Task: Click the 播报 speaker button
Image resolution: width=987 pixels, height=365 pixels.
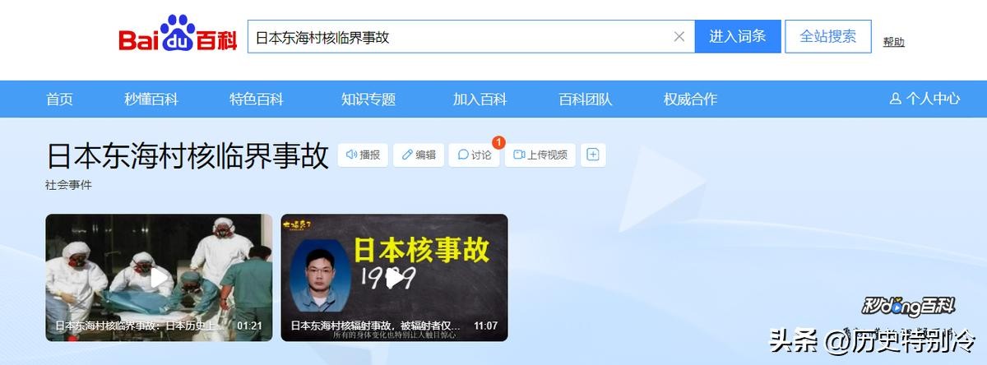Action: click(x=363, y=155)
